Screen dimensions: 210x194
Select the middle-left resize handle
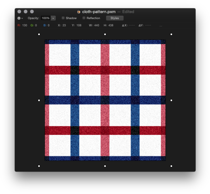[39, 100]
